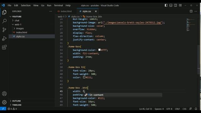Customize layout icon in title bar
The width and height of the screenshot is (201, 113).
[180, 5]
